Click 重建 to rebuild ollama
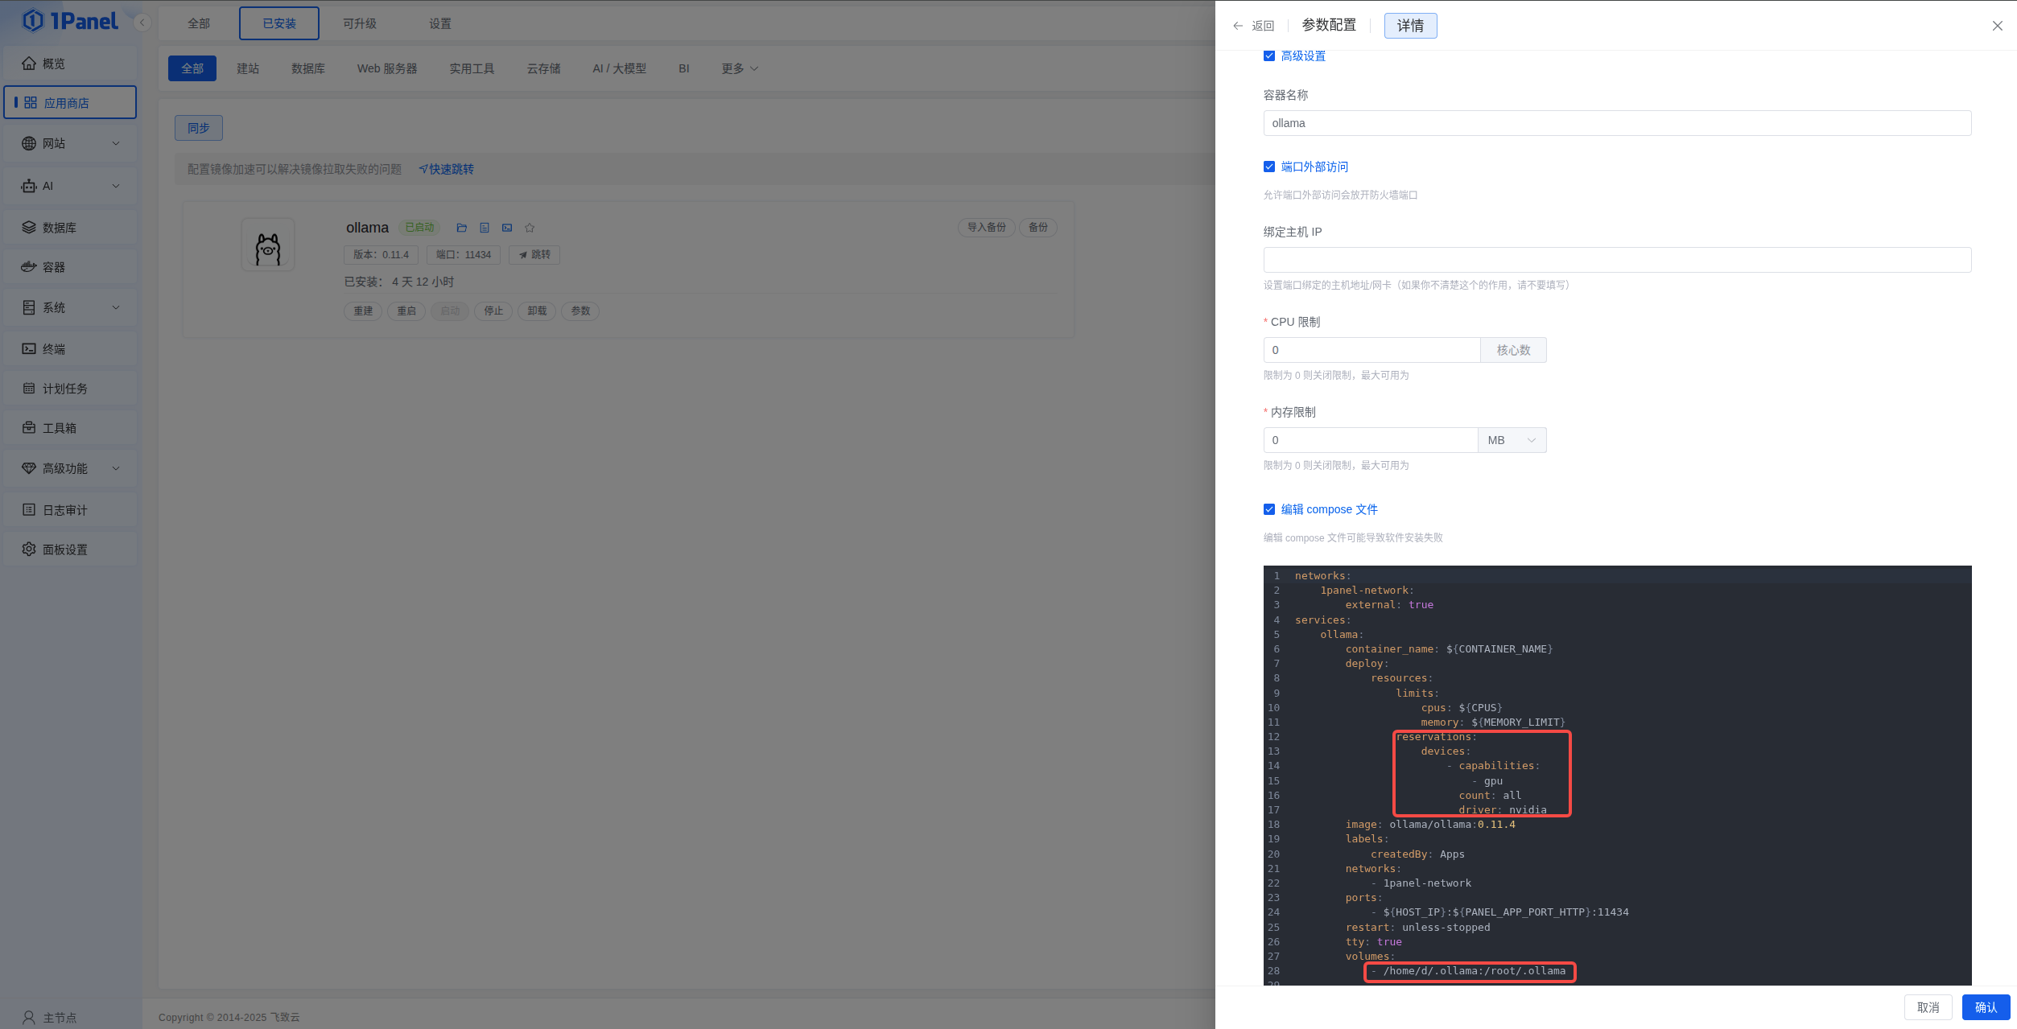Screen dimensions: 2017x1029 tap(363, 311)
